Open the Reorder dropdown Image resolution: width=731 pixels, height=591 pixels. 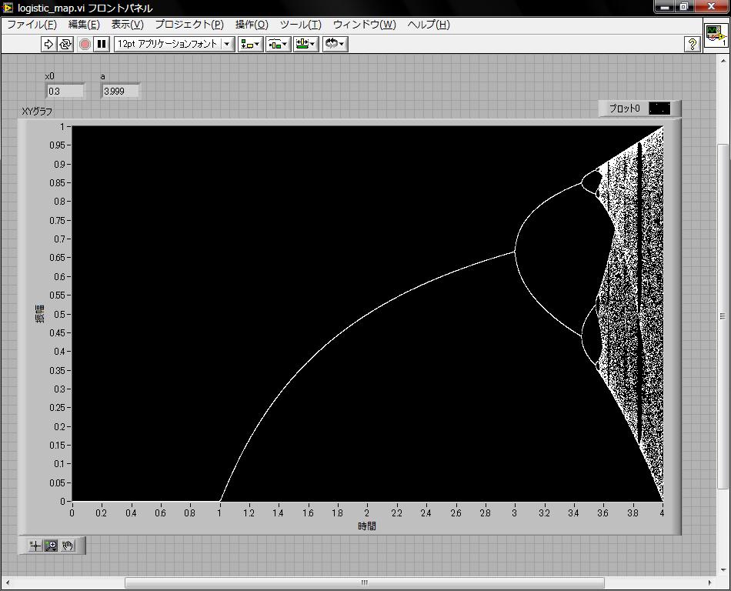(335, 44)
